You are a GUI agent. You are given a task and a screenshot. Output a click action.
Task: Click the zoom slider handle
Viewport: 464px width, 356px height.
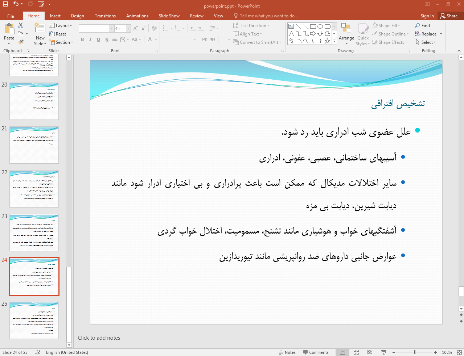pos(414,352)
